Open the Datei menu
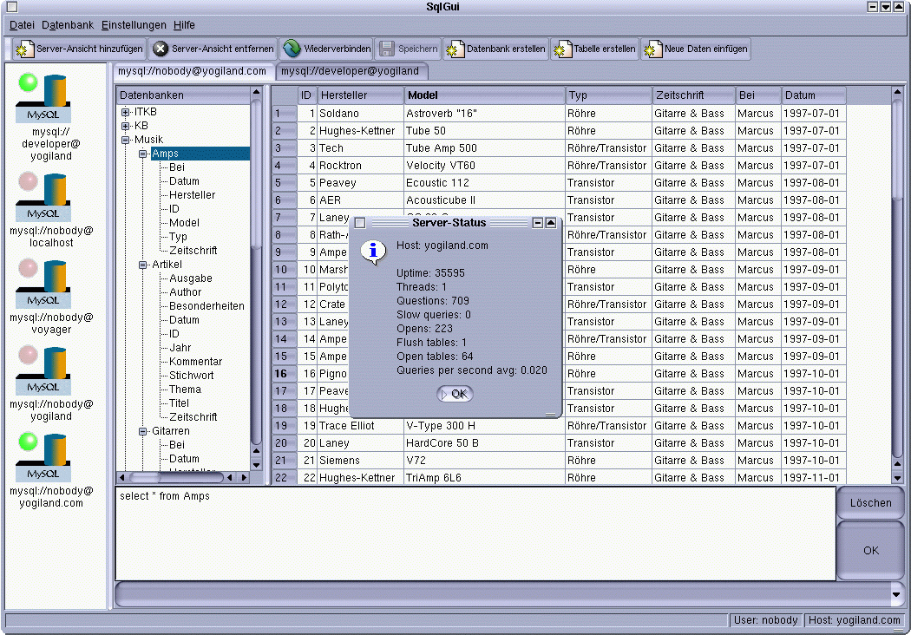This screenshot has width=911, height=635. pos(22,25)
